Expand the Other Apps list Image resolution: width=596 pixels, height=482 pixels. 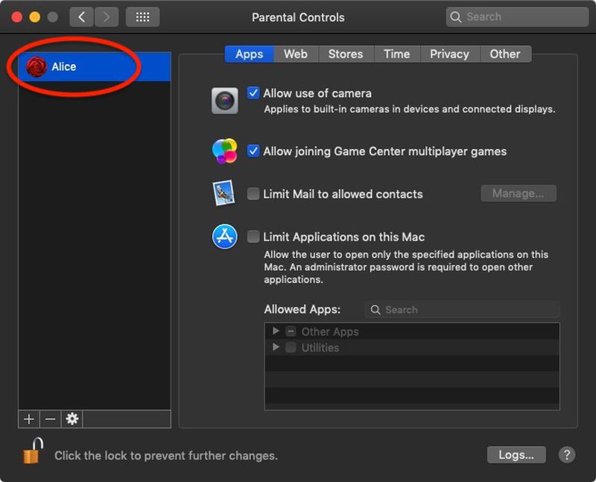(x=275, y=331)
